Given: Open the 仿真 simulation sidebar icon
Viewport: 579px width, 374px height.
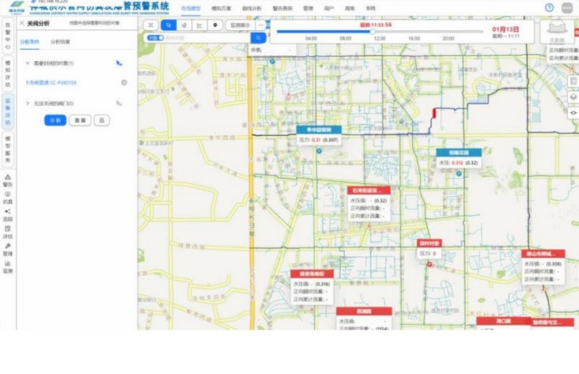Looking at the screenshot, I should click(8, 196).
